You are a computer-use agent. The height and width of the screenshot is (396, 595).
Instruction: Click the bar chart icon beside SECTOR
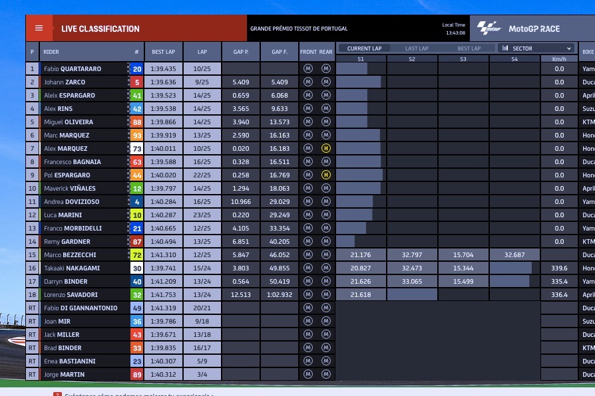pyautogui.click(x=505, y=49)
